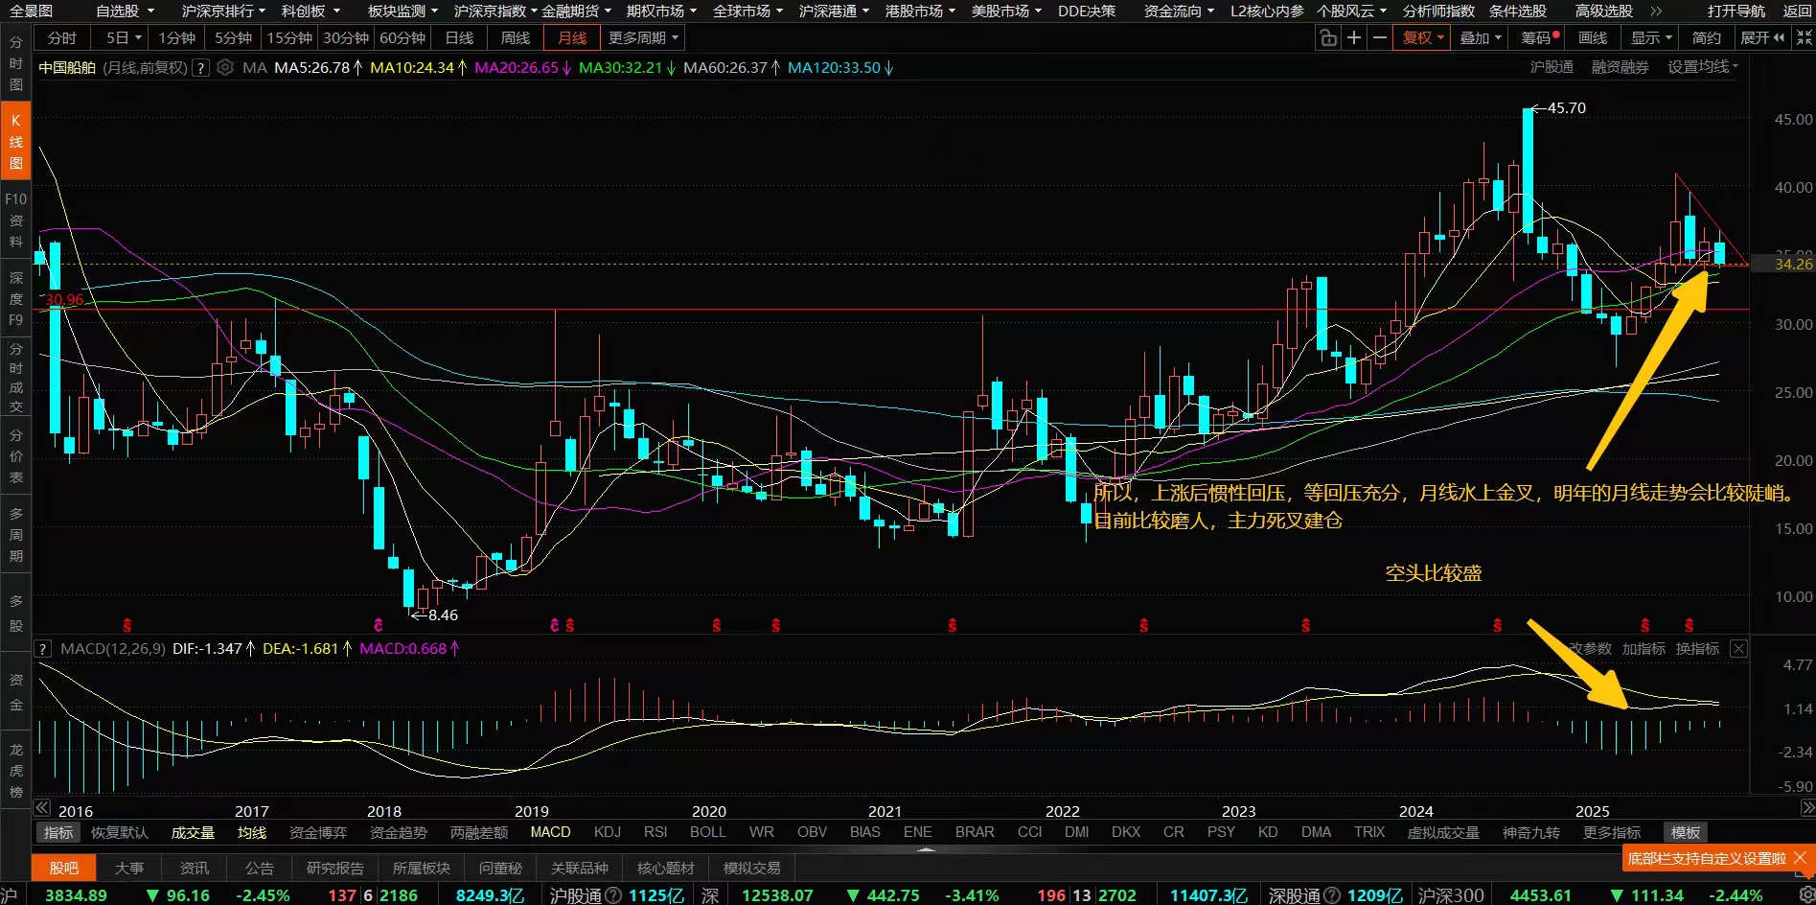Toggle the 两融差额 indicator
1816x905 pixels.
479,832
